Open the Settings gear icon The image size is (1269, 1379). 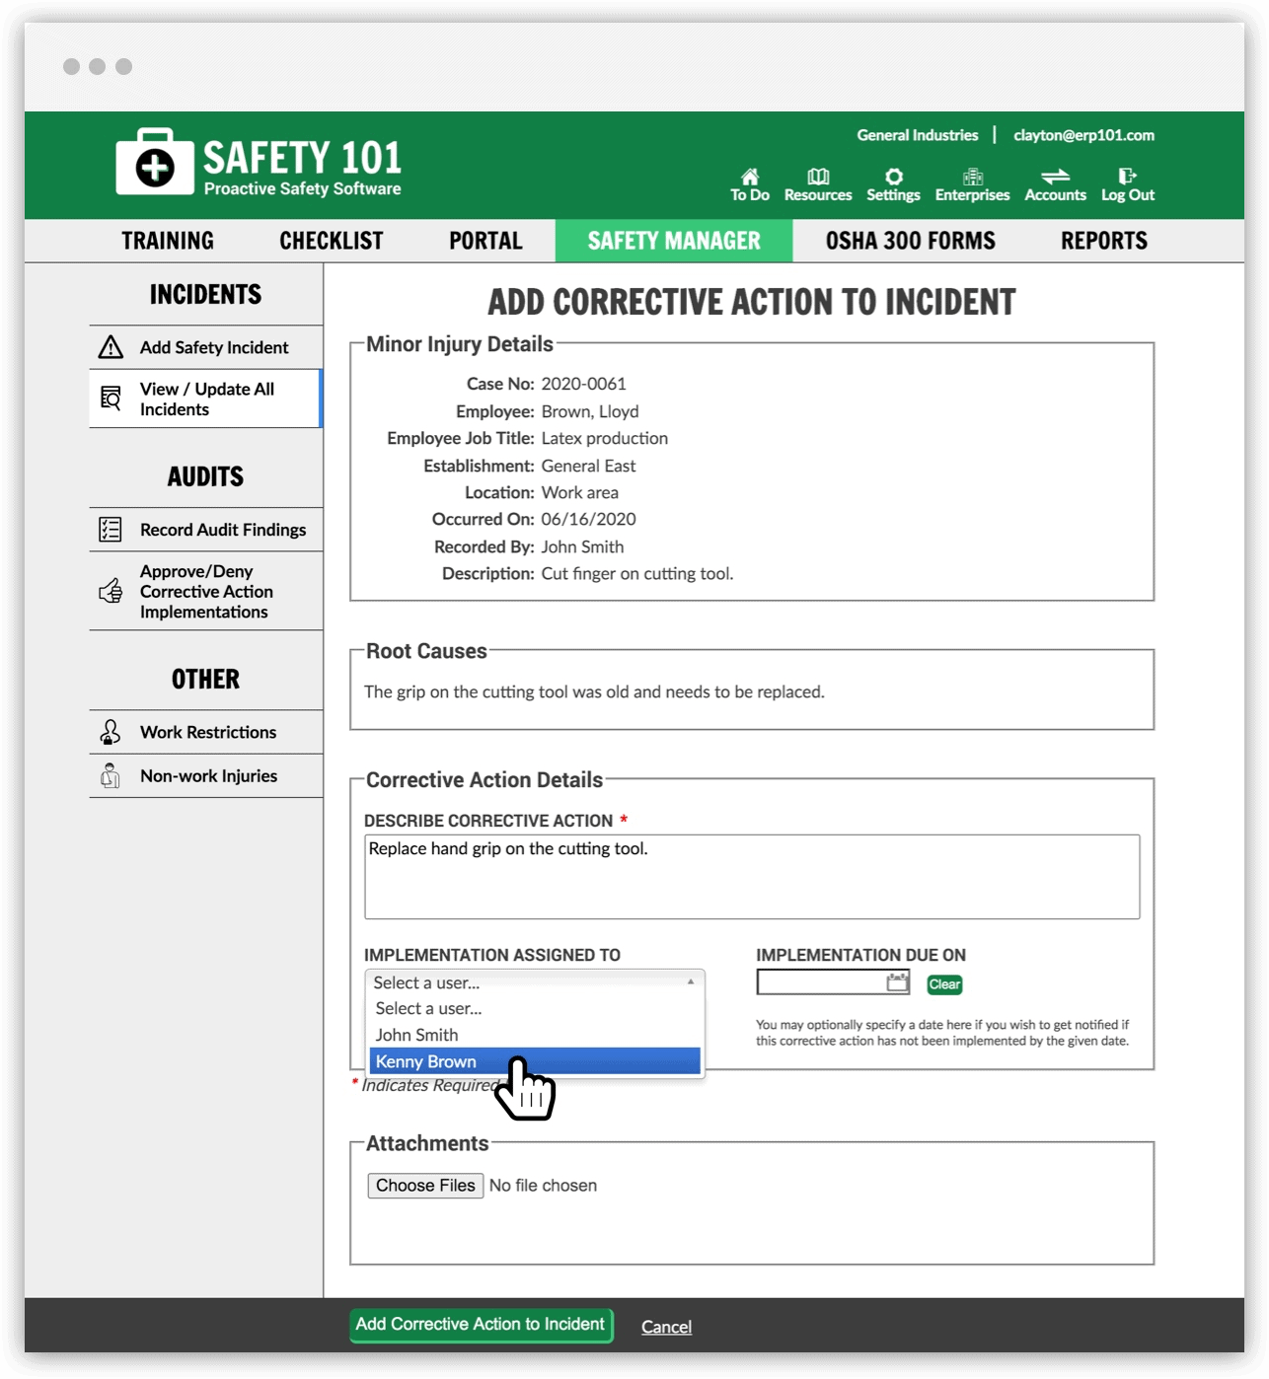click(x=894, y=177)
